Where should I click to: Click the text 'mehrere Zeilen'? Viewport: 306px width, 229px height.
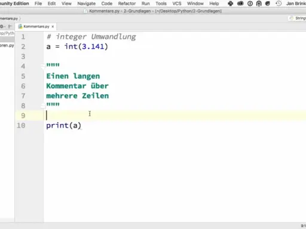click(x=78, y=96)
